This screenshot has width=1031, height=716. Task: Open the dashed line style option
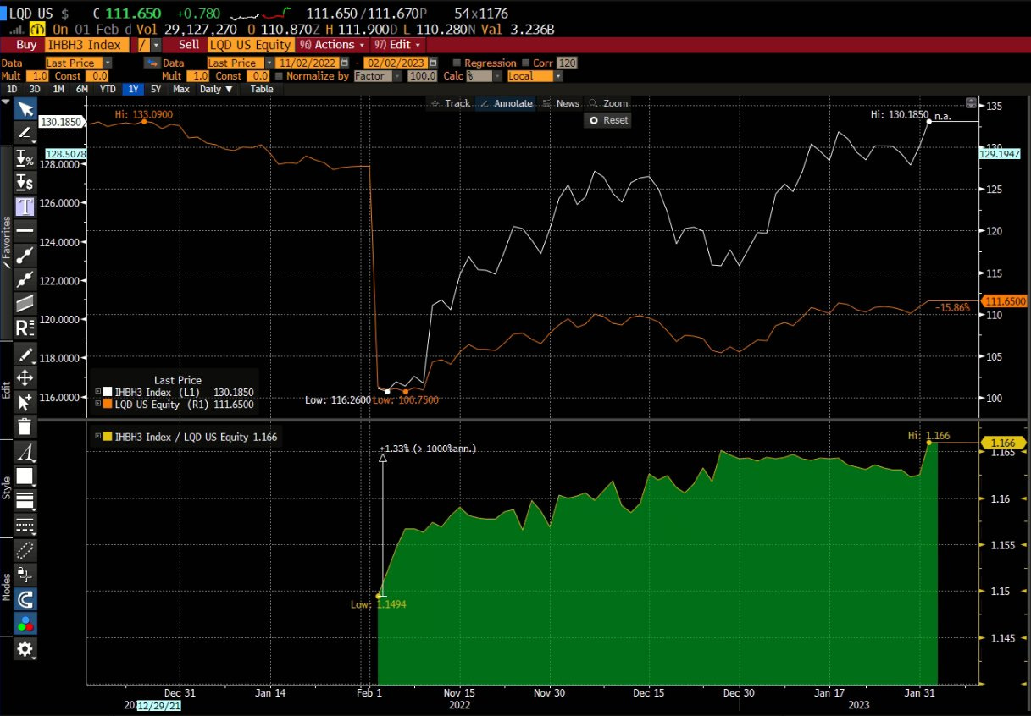coord(25,525)
